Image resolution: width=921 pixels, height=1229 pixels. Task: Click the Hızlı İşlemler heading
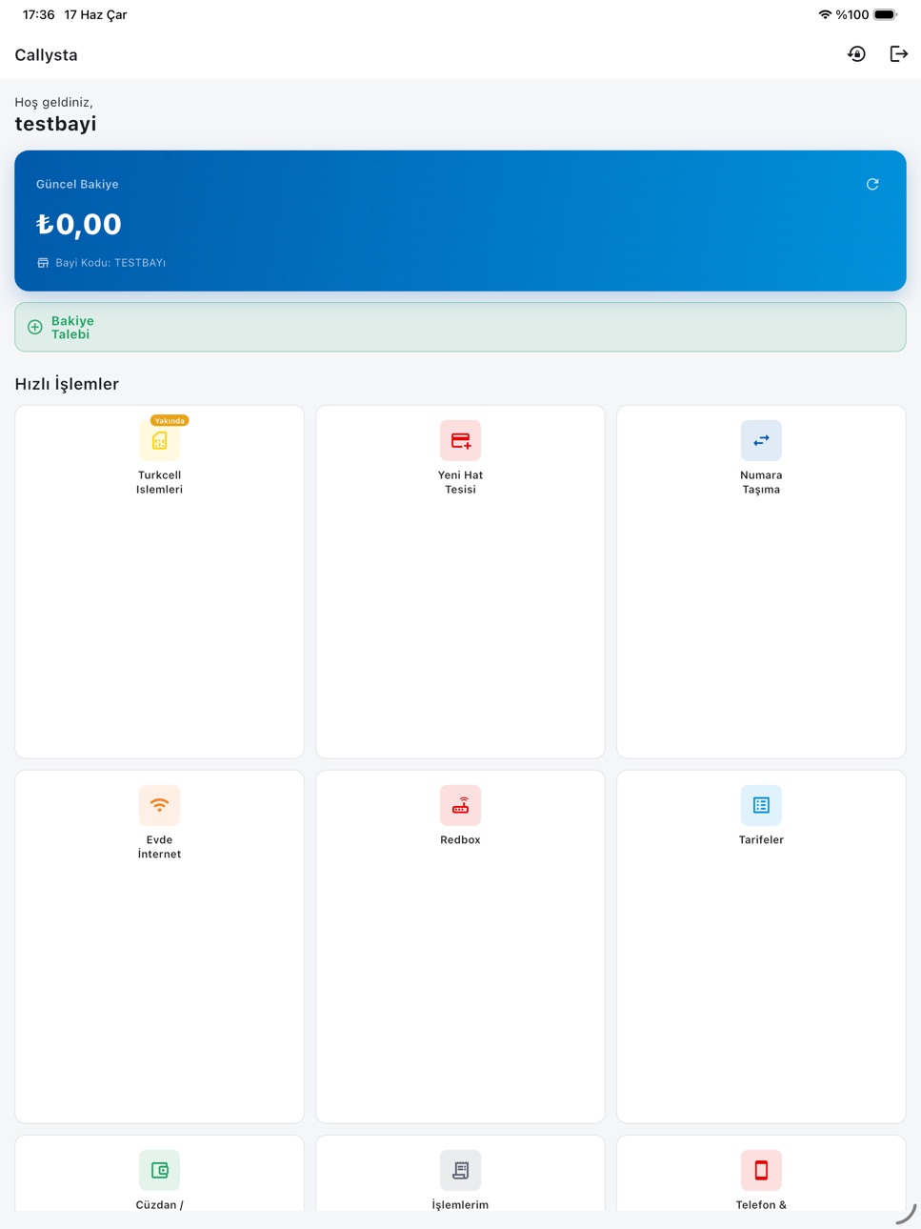pyautogui.click(x=67, y=384)
